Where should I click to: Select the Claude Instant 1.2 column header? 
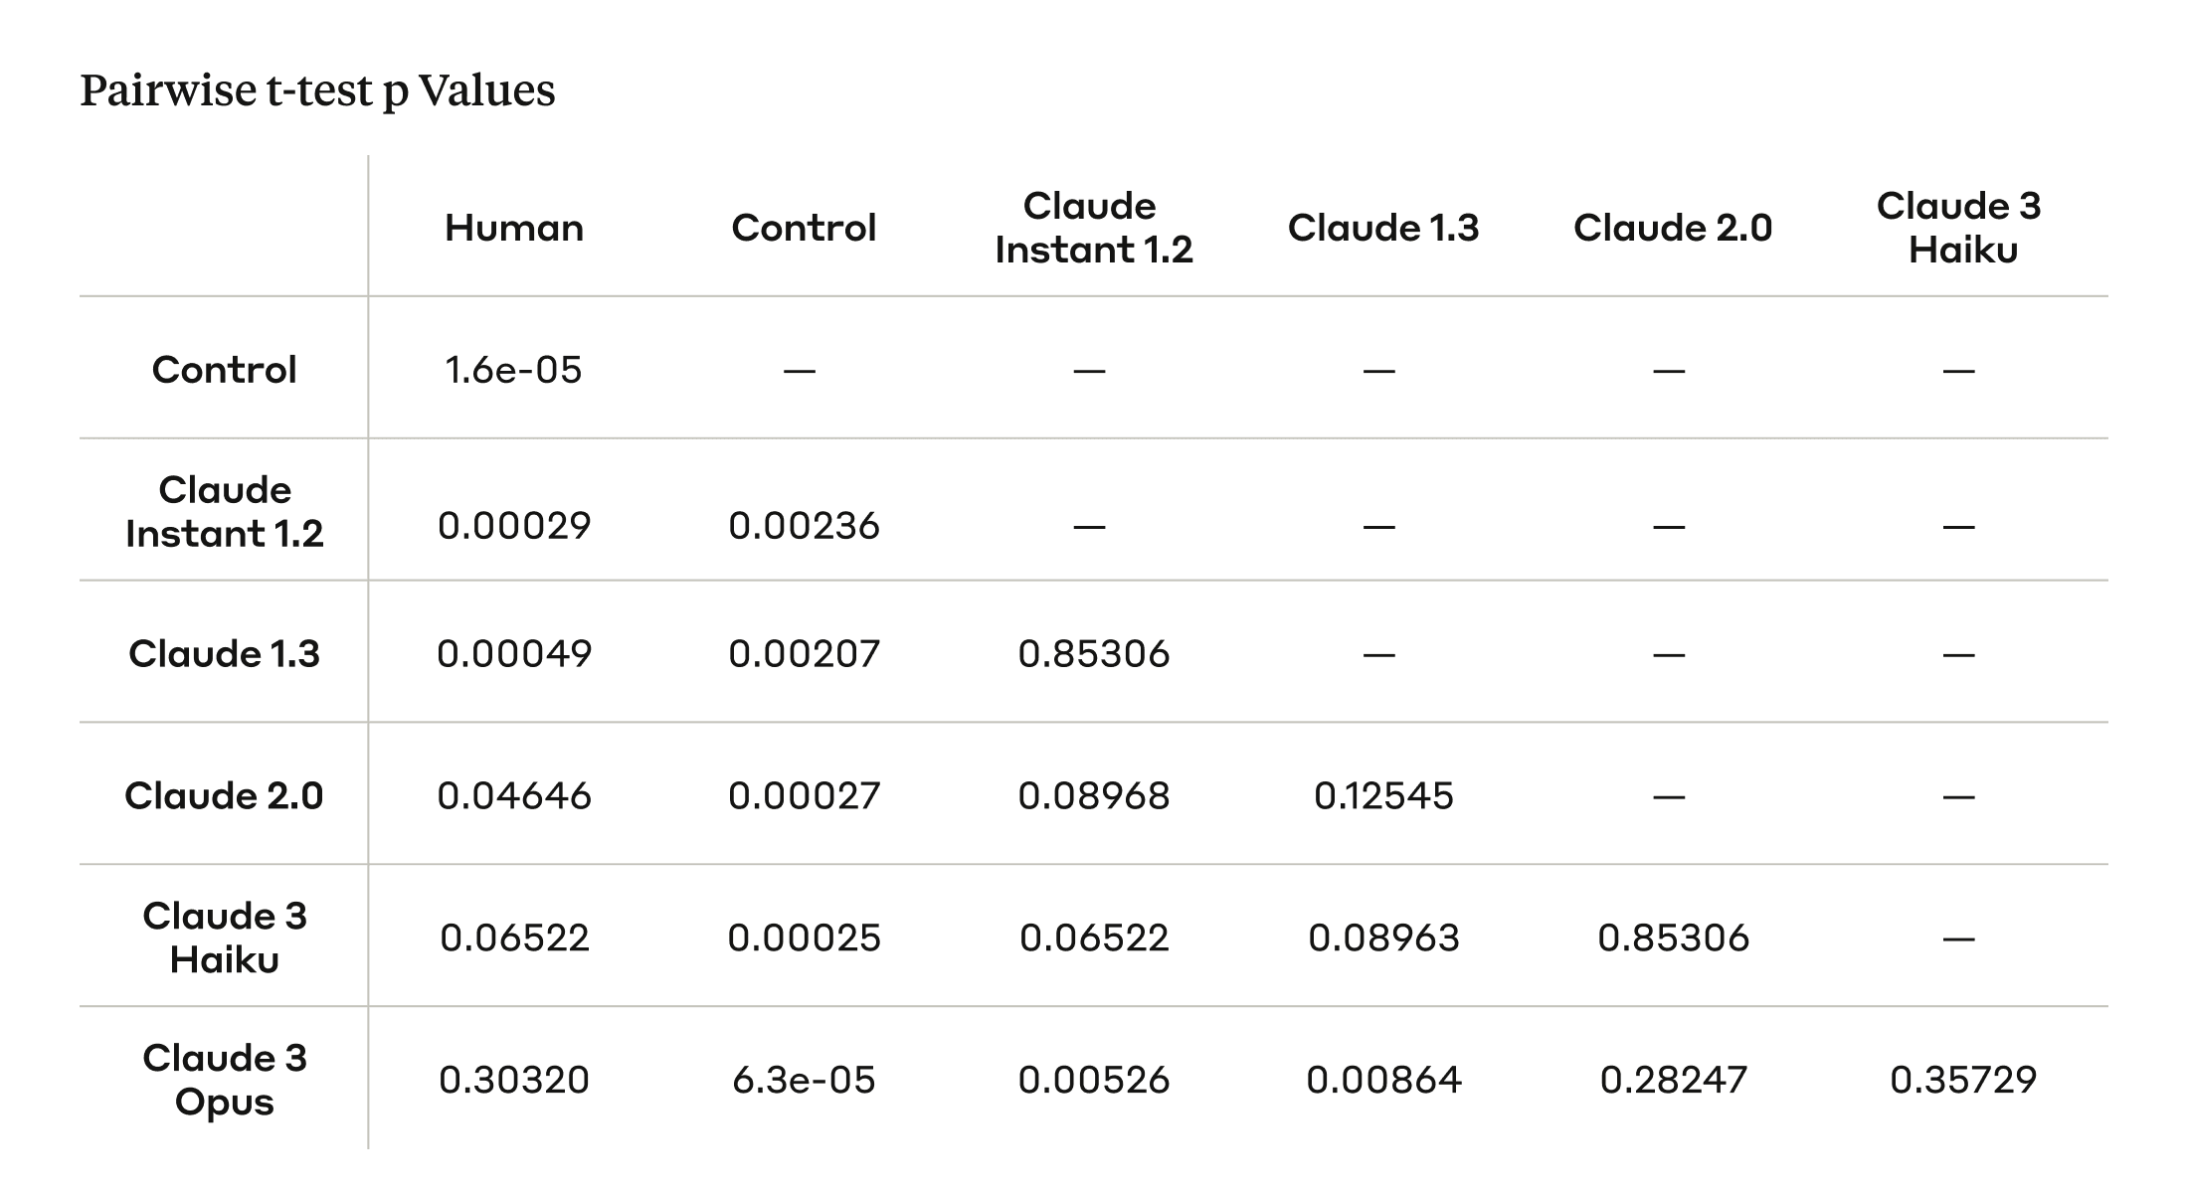tap(1093, 228)
